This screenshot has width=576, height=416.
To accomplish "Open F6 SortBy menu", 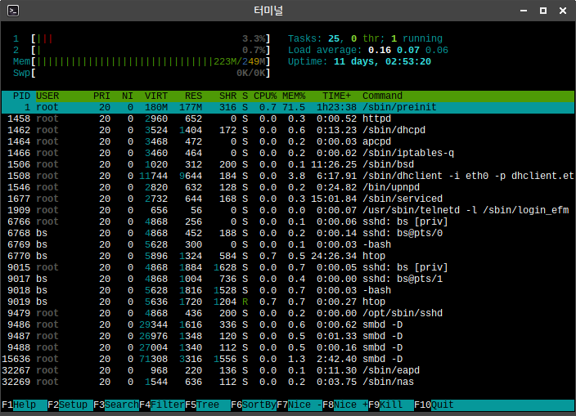I will click(254, 405).
